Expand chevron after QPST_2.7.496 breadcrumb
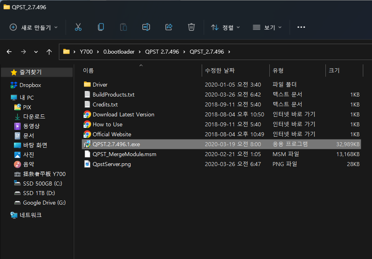This screenshot has width=372, height=259. [x=229, y=52]
